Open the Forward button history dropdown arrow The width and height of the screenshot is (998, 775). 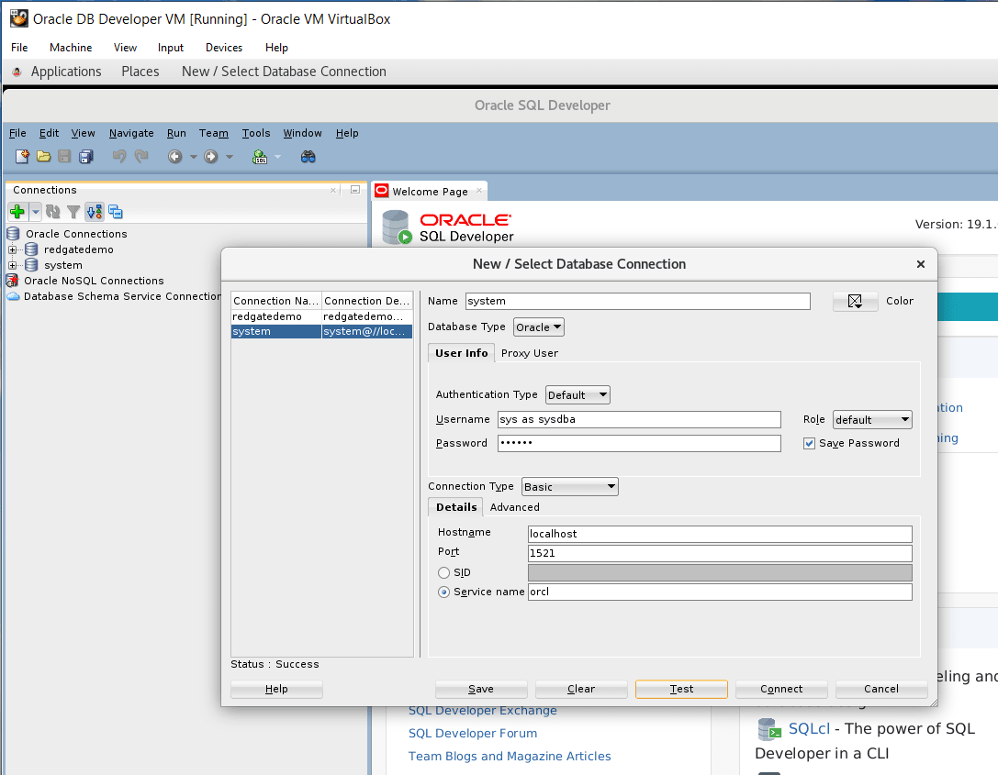230,157
